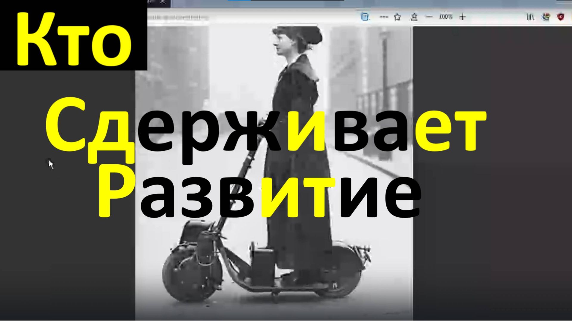Click the page URL in the address bar
Image resolution: width=572 pixels, height=321 pixels.
[x=179, y=17]
